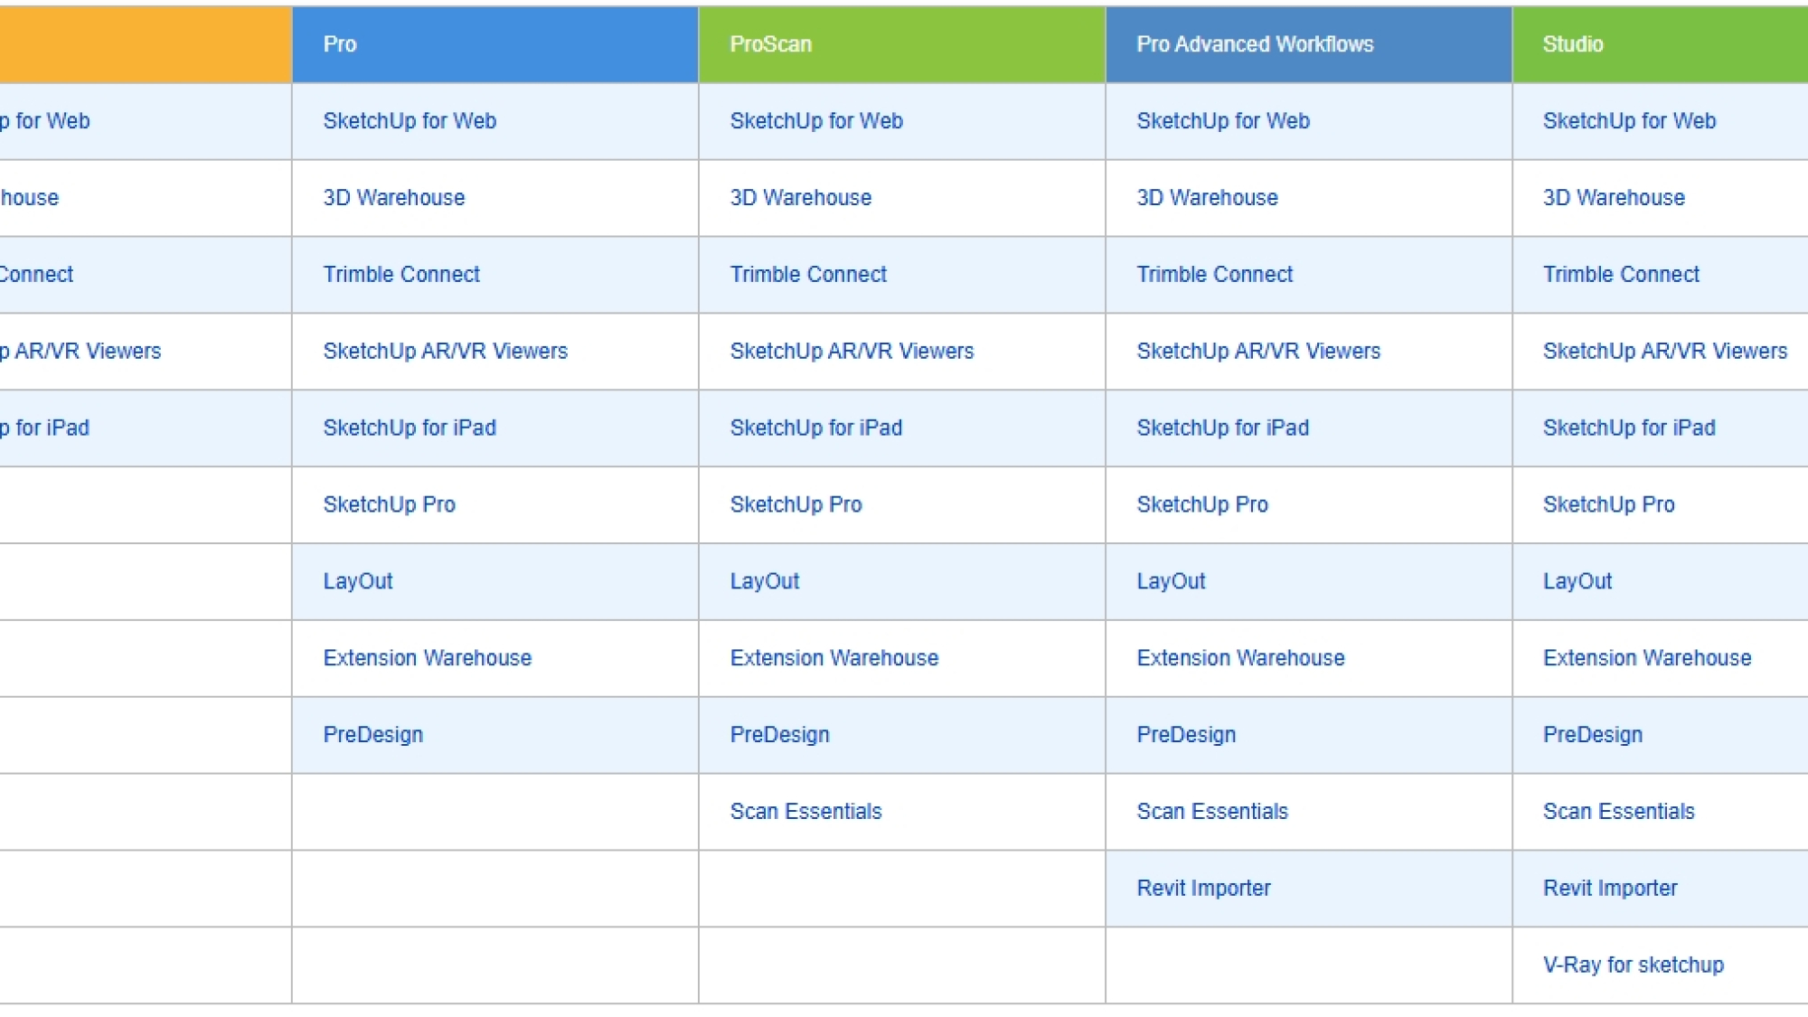The image size is (1808, 1017).
Task: Open Trimble Connect link under ProScan
Action: [x=808, y=275]
